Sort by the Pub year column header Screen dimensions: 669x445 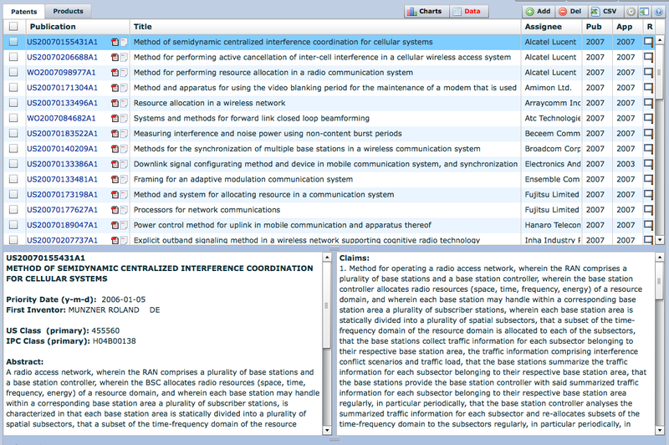tap(594, 27)
